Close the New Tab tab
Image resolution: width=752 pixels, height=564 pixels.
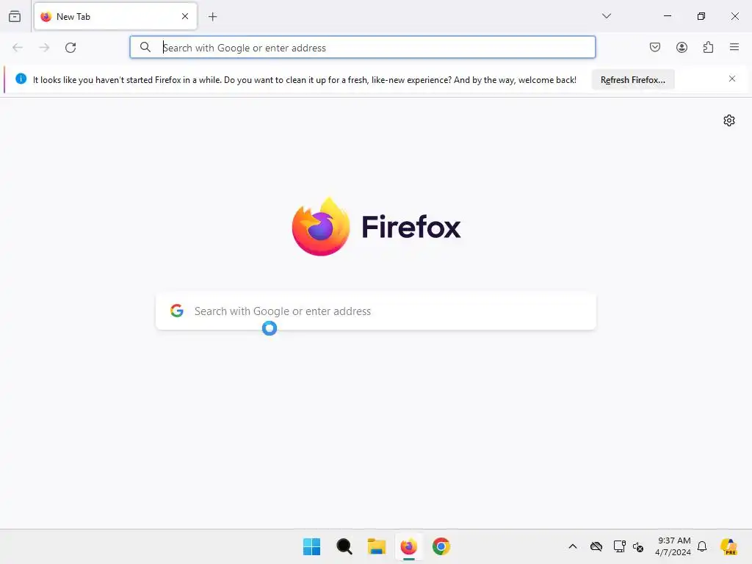pyautogui.click(x=185, y=16)
